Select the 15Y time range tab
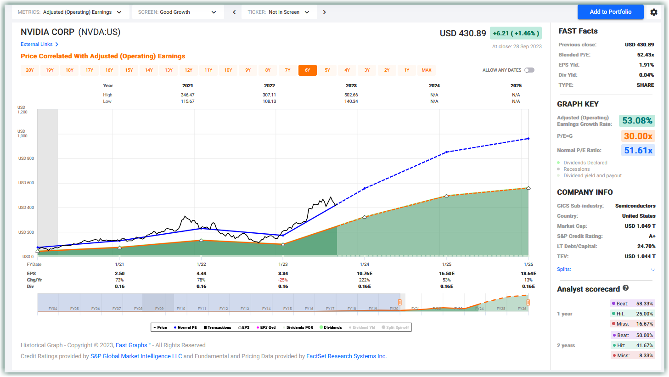Image resolution: width=669 pixels, height=377 pixels. (129, 70)
